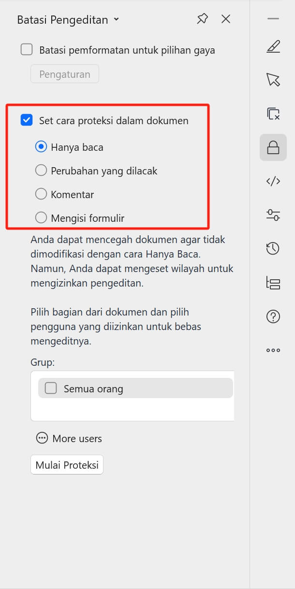Screen dimensions: 295x589
Task: Open the sliders settings icon
Action: coord(273,215)
